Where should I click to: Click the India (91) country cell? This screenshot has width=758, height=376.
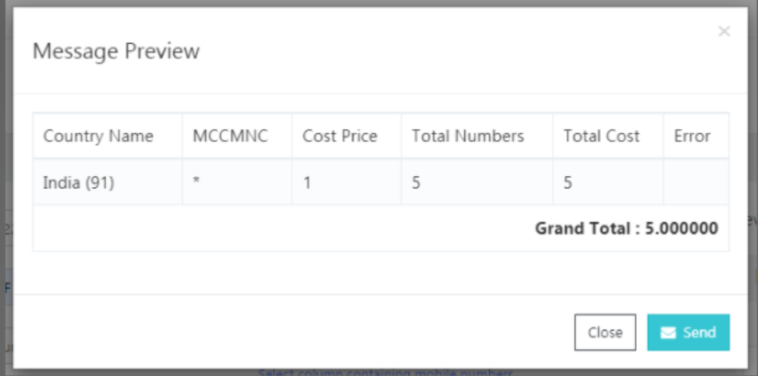(79, 182)
